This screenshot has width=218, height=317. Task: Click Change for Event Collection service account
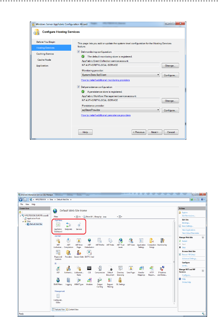click(170, 66)
